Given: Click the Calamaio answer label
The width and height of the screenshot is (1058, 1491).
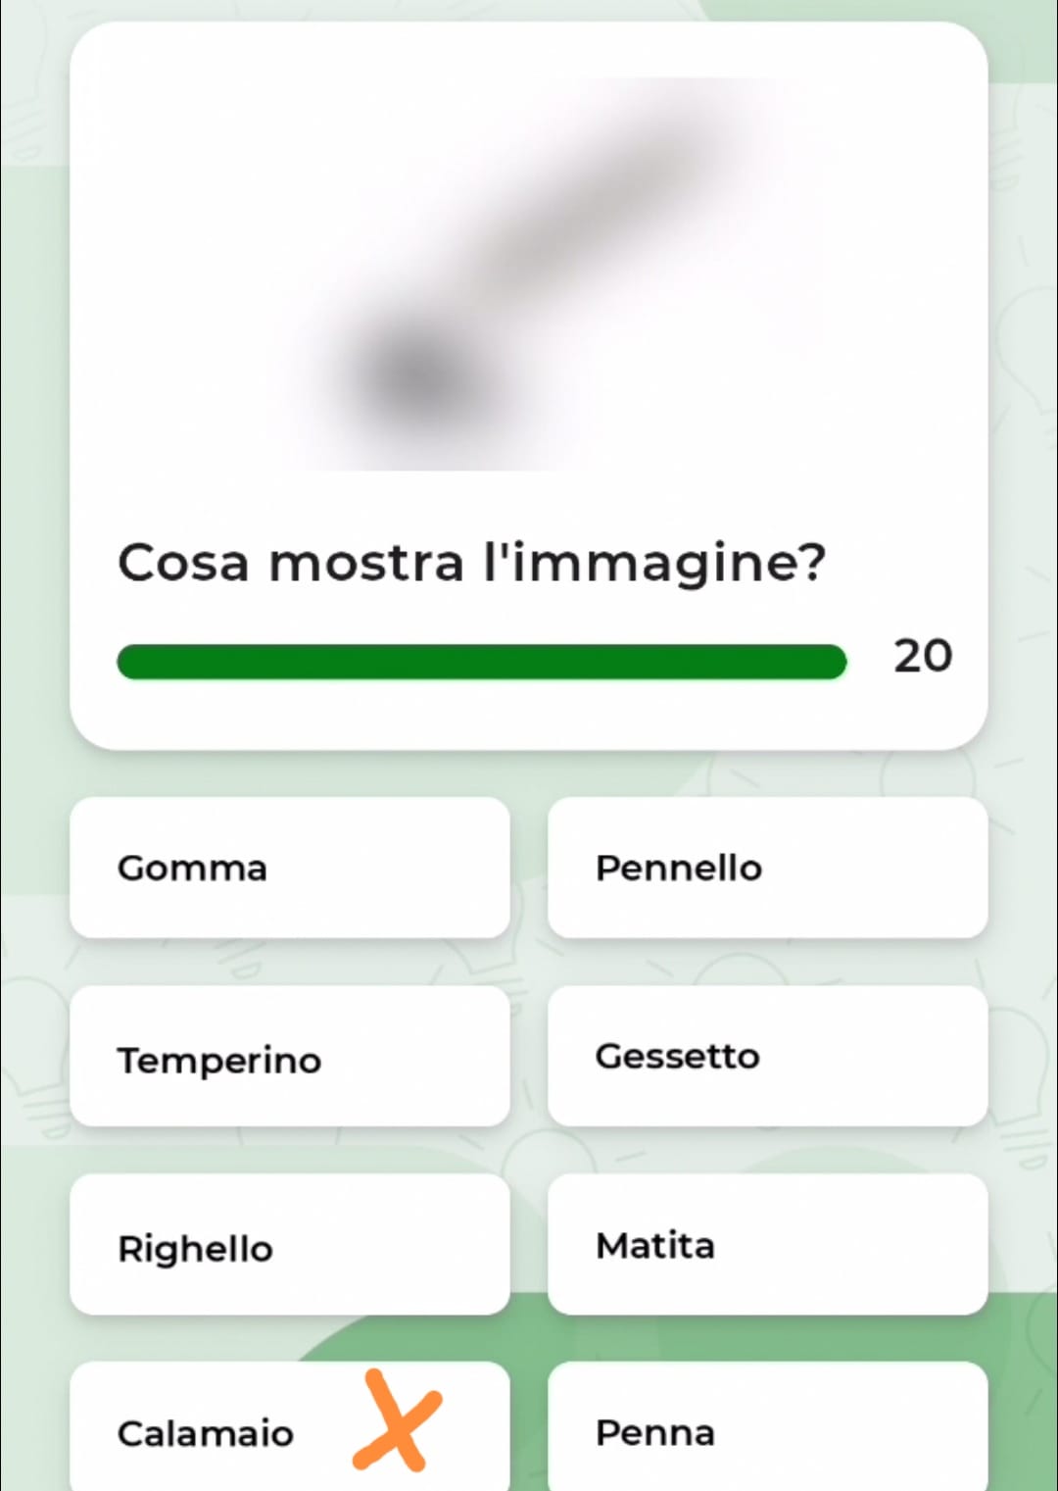Looking at the screenshot, I should coord(206,1433).
